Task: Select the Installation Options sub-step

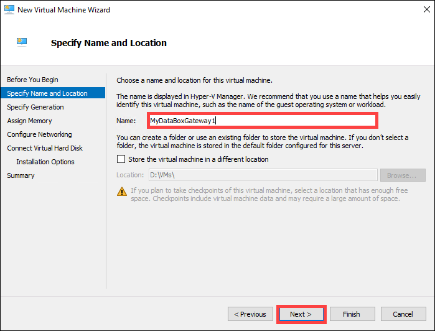Action: click(x=45, y=162)
